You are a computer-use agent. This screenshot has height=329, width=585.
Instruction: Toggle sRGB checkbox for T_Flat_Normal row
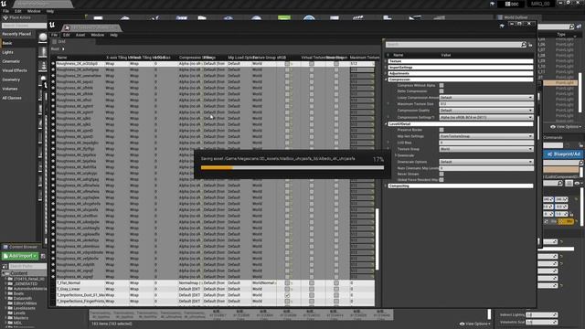coord(287,283)
